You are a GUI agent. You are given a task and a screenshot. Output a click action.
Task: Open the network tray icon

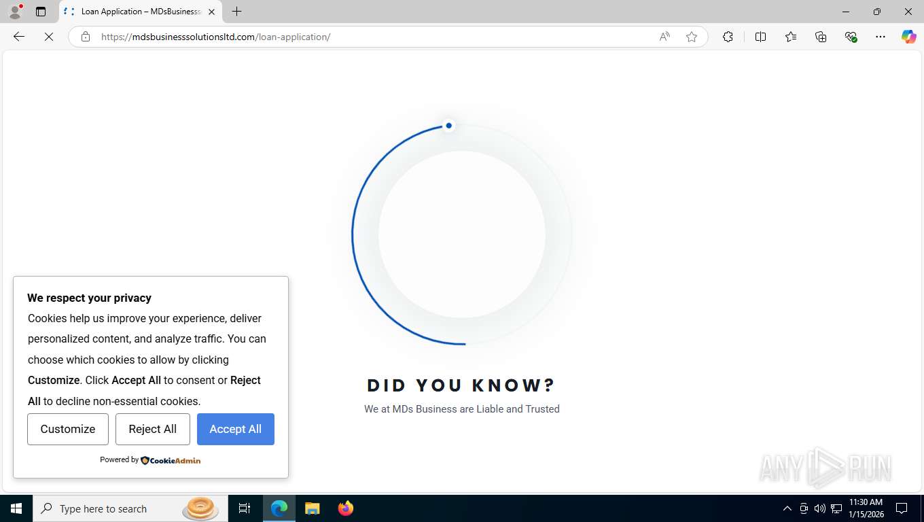pyautogui.click(x=836, y=508)
